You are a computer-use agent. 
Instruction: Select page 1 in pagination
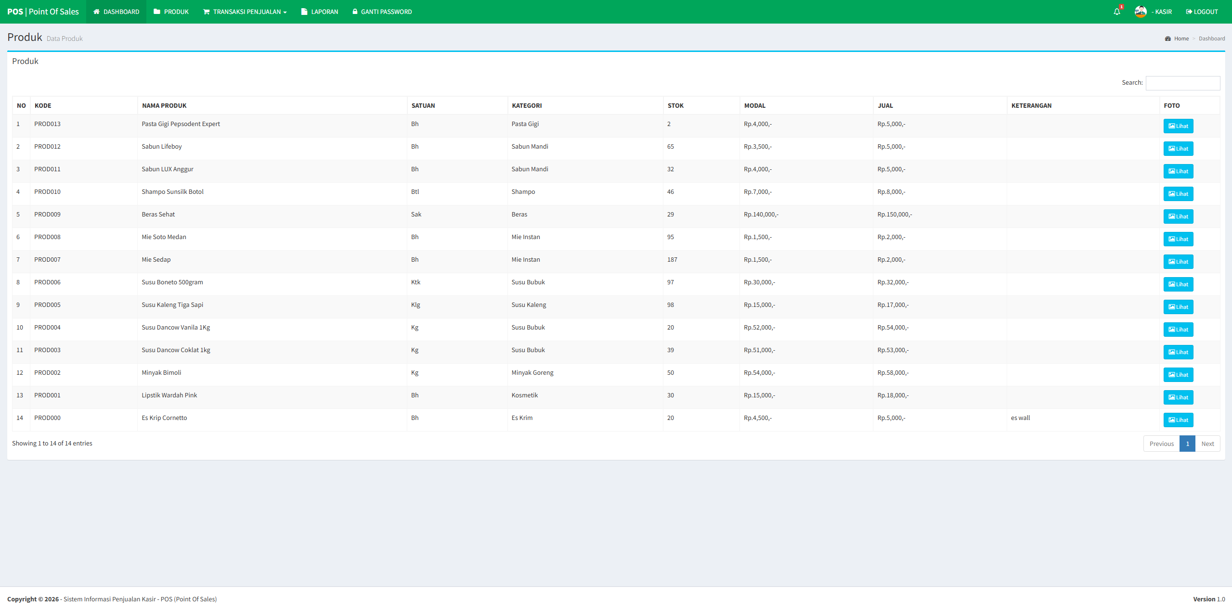[1187, 444]
